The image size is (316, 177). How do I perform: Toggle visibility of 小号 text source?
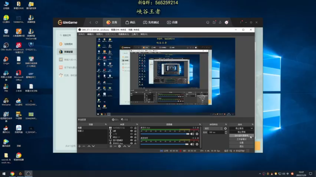coord(132,134)
